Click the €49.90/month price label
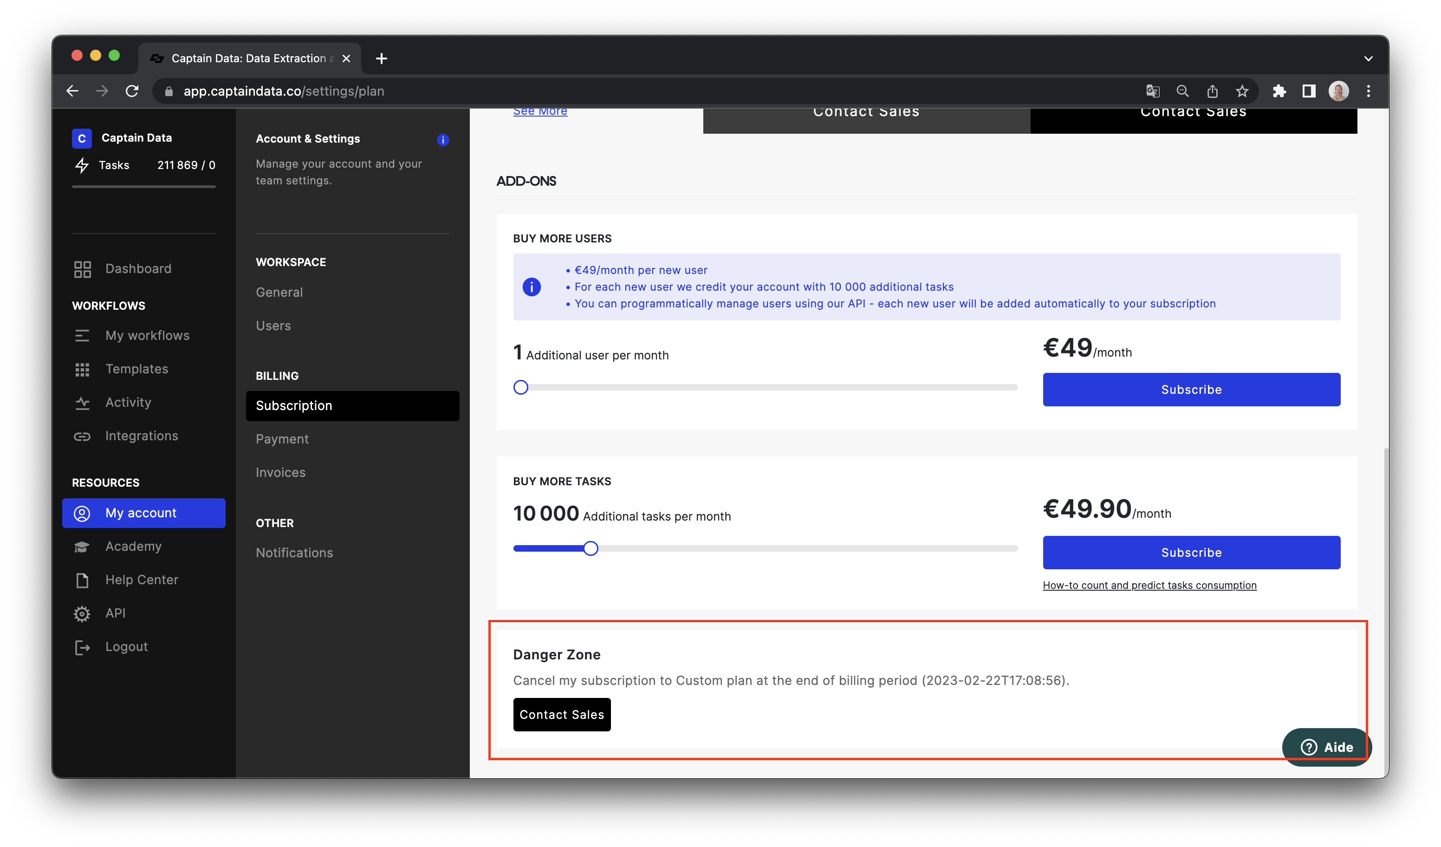Screen dimensions: 1441x847 (x=1107, y=509)
